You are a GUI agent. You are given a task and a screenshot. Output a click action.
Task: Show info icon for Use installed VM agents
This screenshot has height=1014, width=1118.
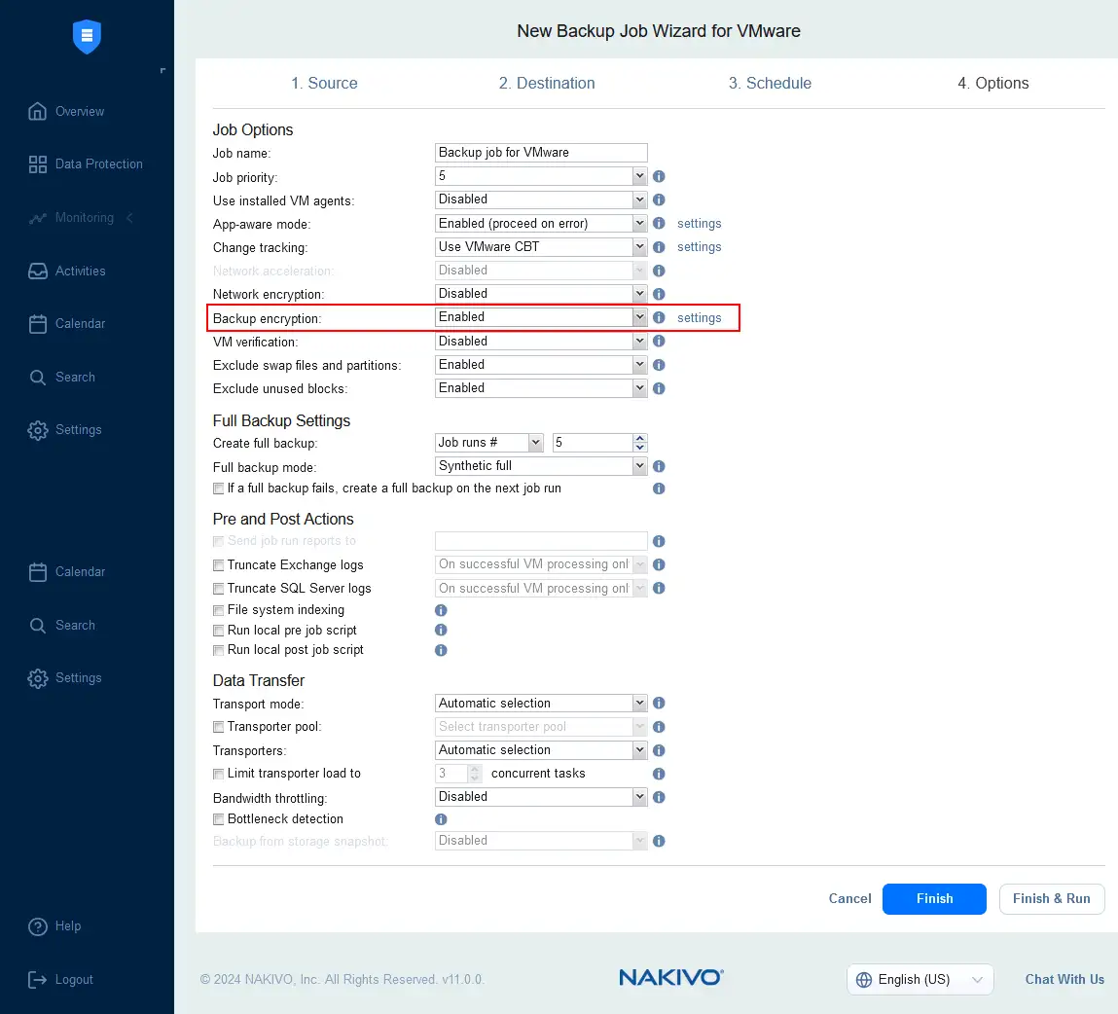[659, 199]
